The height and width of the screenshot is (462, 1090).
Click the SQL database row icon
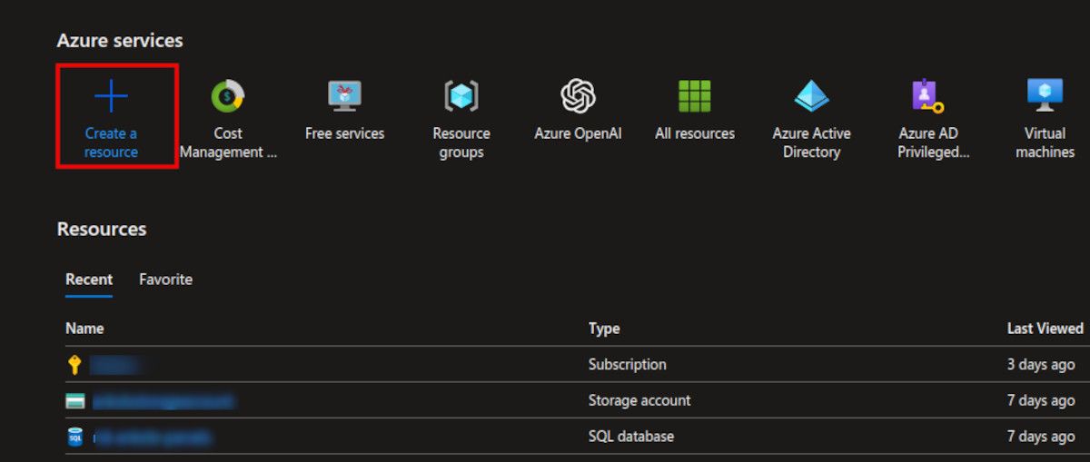coord(75,437)
